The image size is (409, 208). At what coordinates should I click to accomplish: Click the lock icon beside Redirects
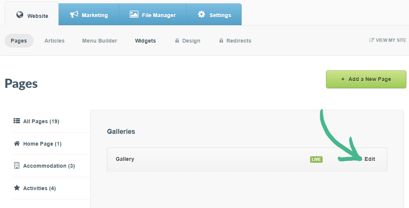coord(221,41)
